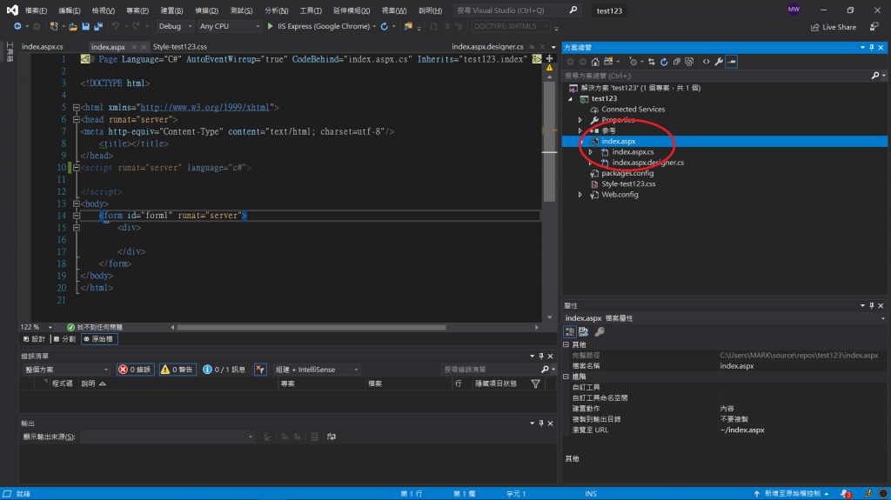891x500 pixels.
Task: Click the view code angle brackets icon
Action: point(707,62)
